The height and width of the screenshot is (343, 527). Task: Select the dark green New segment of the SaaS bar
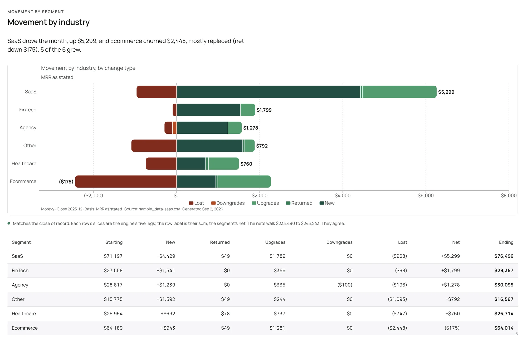pyautogui.click(x=269, y=92)
